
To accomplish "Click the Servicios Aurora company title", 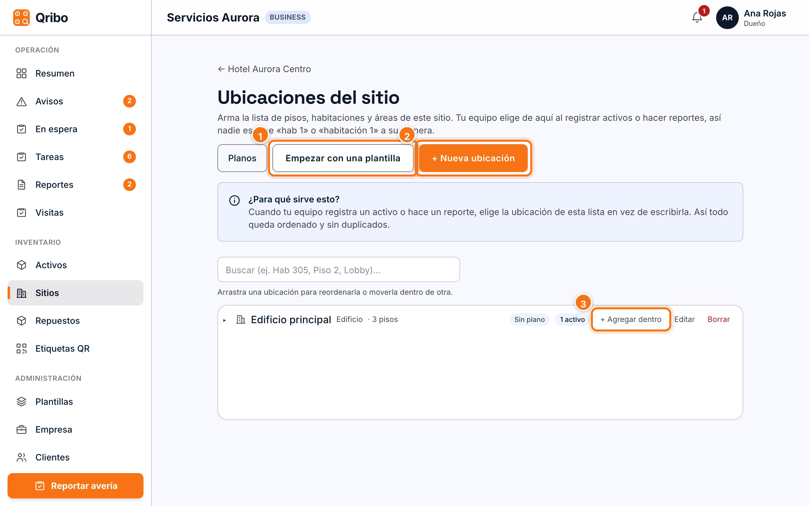I will point(213,17).
